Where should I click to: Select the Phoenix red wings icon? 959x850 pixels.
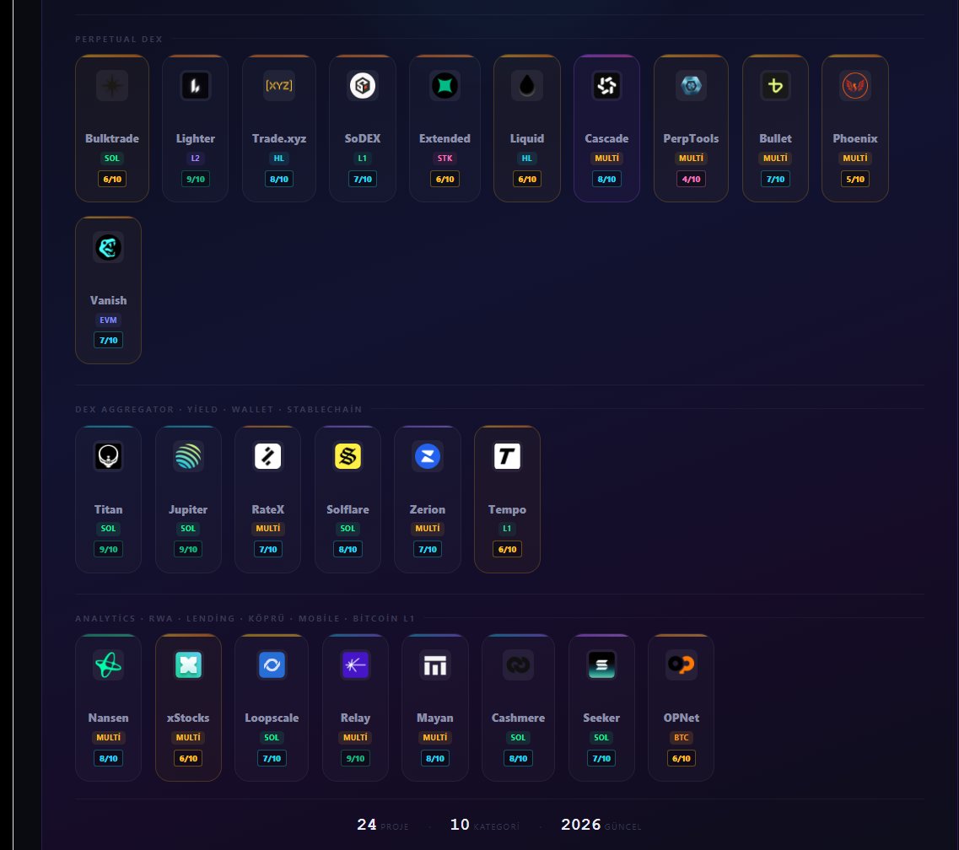pyautogui.click(x=855, y=86)
